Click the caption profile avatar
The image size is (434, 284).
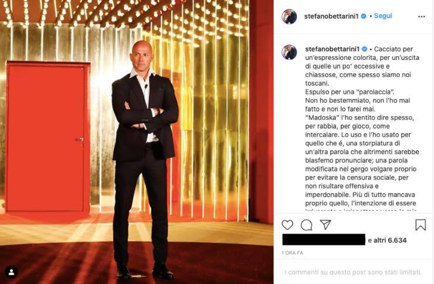point(289,52)
